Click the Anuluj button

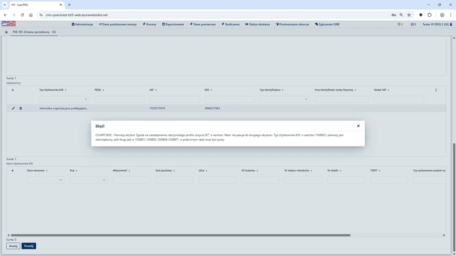[13, 246]
